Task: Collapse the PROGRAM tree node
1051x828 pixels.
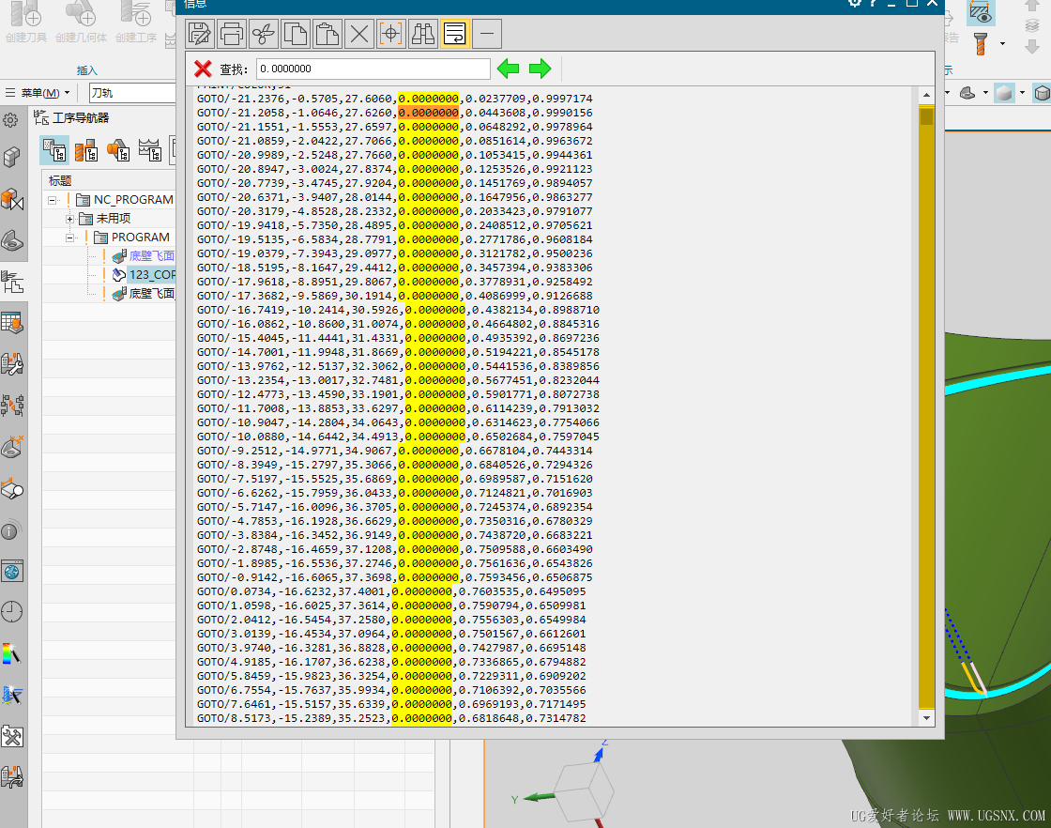Action: click(x=69, y=237)
